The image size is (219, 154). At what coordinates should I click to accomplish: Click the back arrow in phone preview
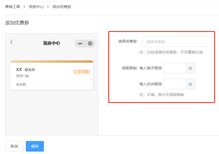[12, 42]
